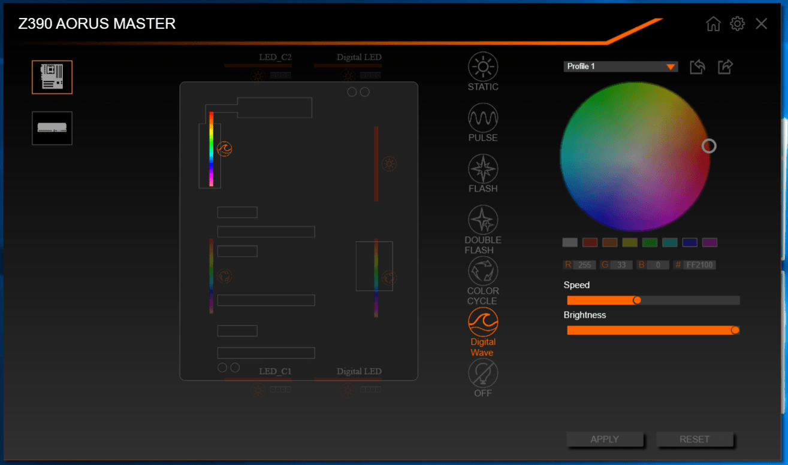The height and width of the screenshot is (465, 788).
Task: Click the APPLY button
Action: 605,439
